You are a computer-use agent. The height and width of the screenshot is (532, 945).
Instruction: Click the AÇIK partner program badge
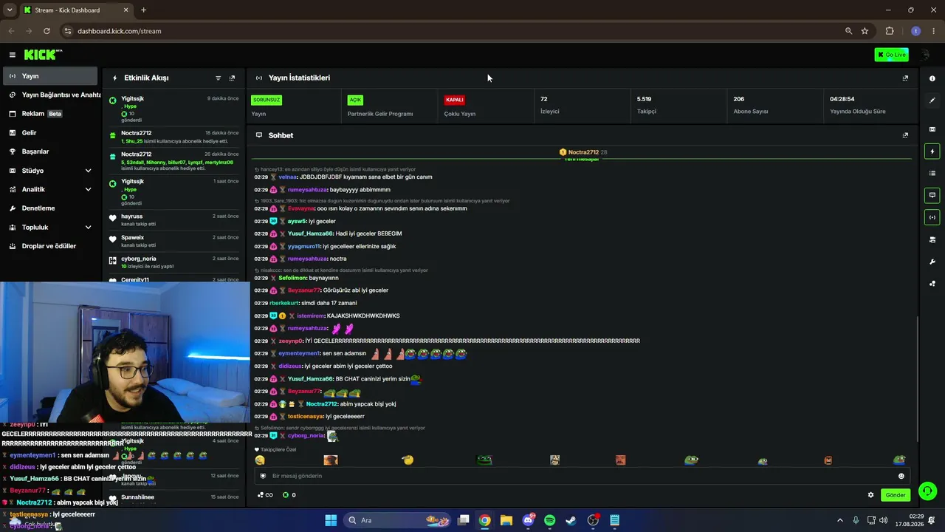pyautogui.click(x=355, y=100)
